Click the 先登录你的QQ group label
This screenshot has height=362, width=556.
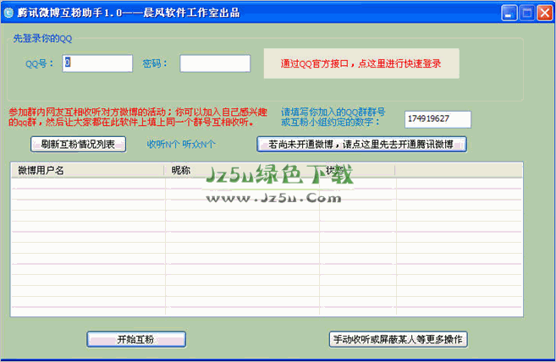pos(42,39)
